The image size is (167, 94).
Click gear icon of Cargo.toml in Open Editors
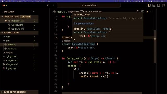[x=9, y=25]
